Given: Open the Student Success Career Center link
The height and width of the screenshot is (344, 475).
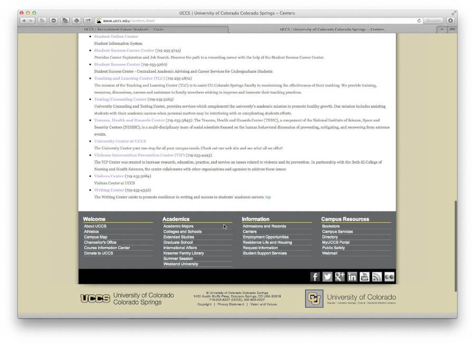Looking at the screenshot, I should tap(124, 50).
